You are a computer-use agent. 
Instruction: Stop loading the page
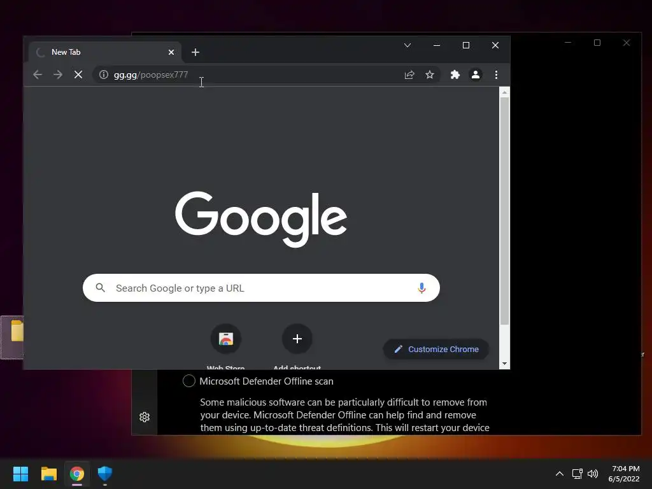pos(78,75)
